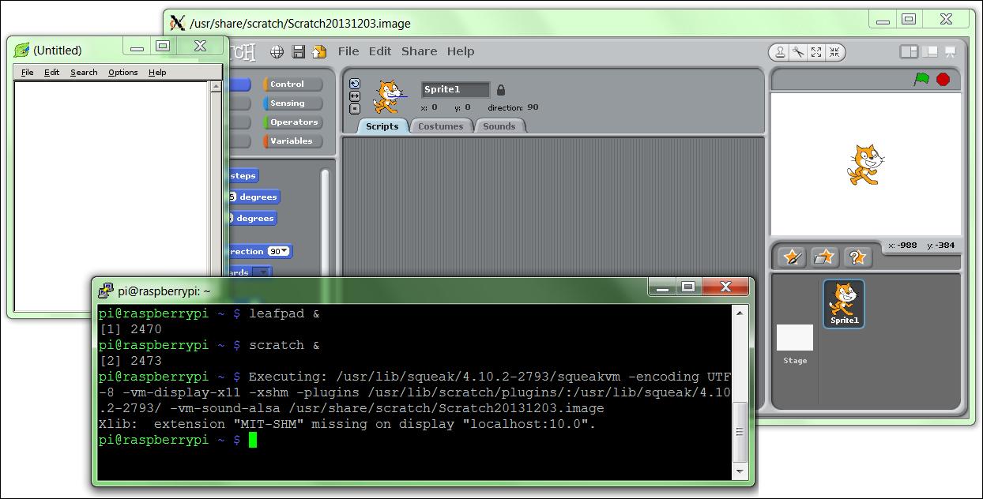Open the Share menu in Scratch
983x499 pixels.
click(419, 51)
